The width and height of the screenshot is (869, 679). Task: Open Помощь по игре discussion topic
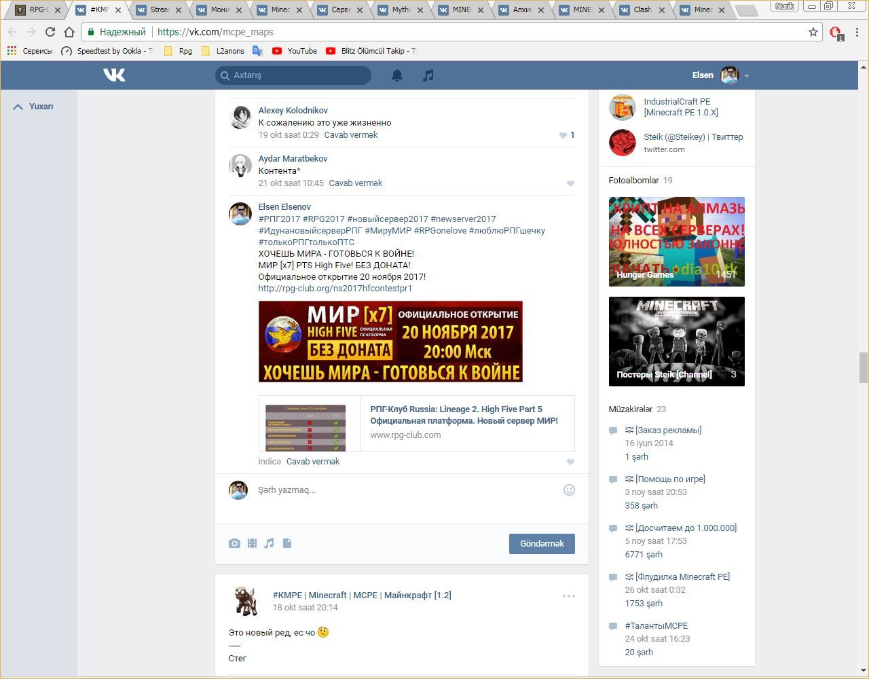665,479
